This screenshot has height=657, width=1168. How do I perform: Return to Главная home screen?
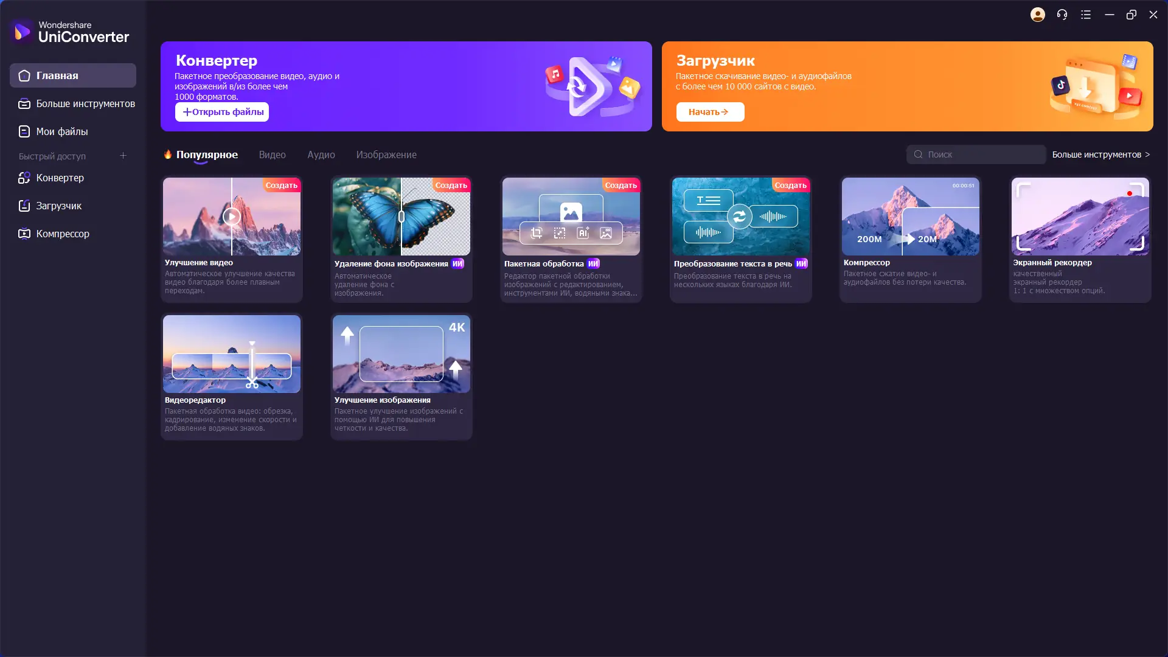click(x=58, y=75)
